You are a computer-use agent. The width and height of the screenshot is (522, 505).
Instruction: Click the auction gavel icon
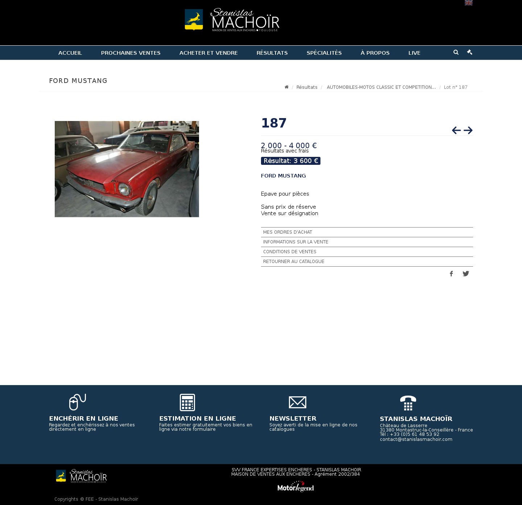[470, 52]
